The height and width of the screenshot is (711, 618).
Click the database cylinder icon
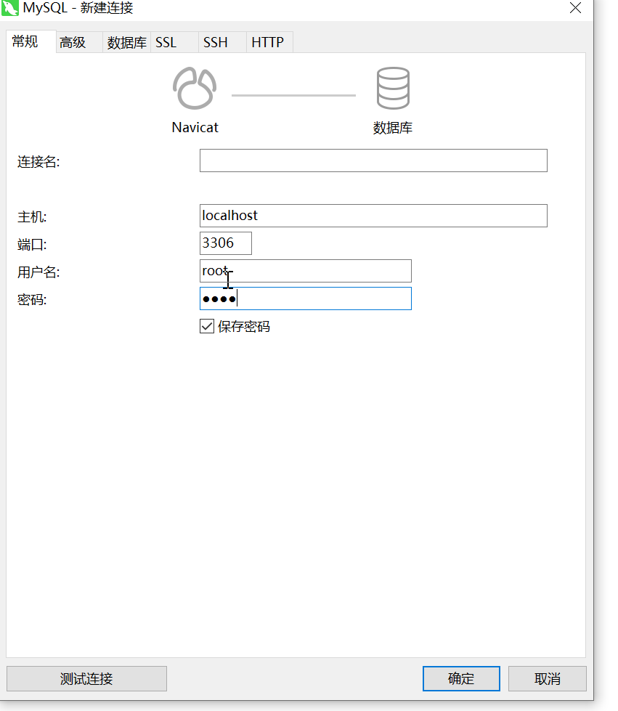(393, 89)
